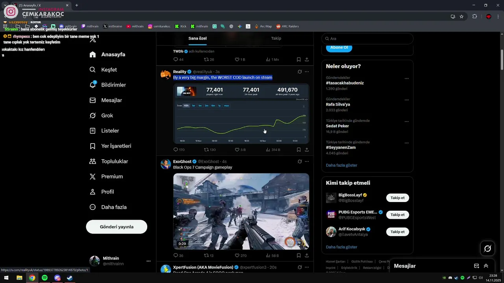504x283 pixels.
Task: Open Kick bookmark in bookmarks bar
Action: point(180,26)
